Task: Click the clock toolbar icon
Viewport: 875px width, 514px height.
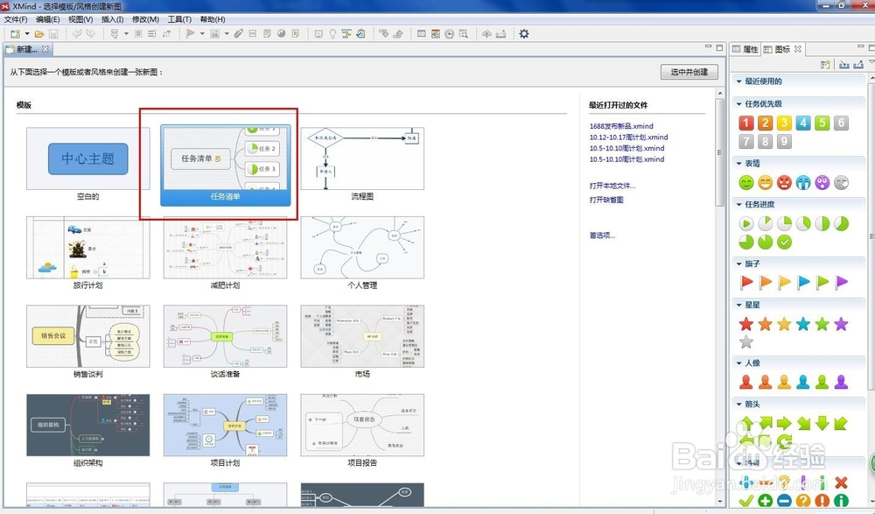Action: pyautogui.click(x=449, y=34)
